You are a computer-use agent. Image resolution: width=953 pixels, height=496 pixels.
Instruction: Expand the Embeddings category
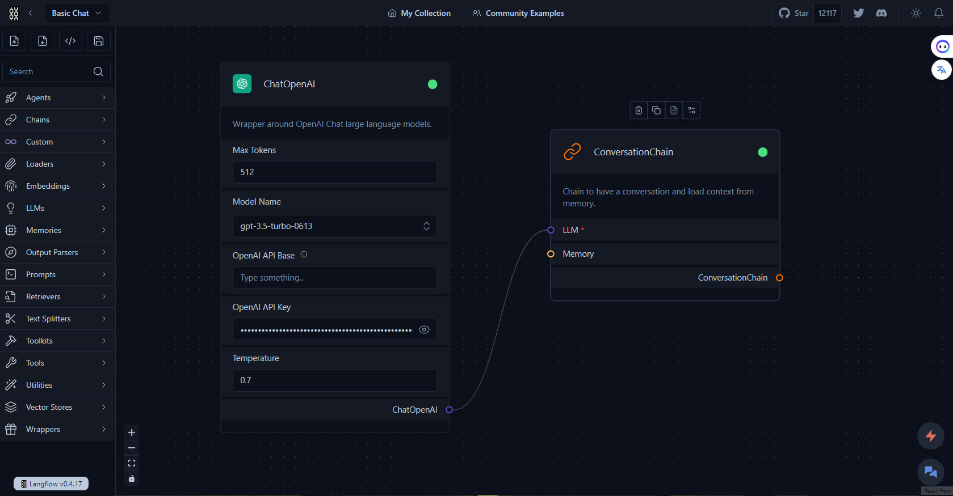pos(57,186)
